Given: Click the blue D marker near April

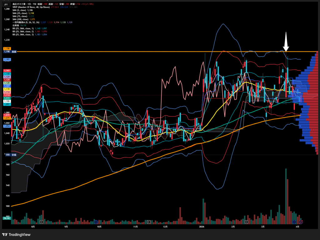Looking at the screenshot, I should point(294,222).
